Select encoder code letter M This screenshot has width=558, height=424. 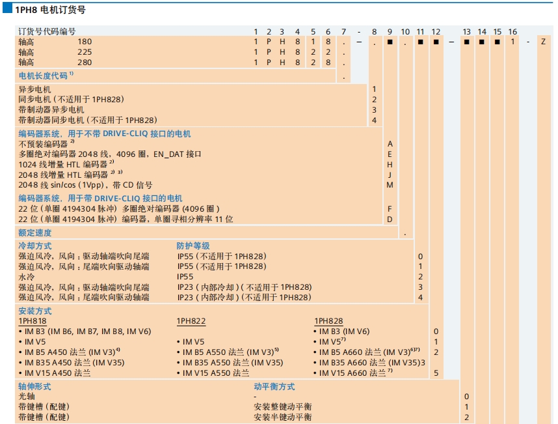pyautogui.click(x=390, y=185)
